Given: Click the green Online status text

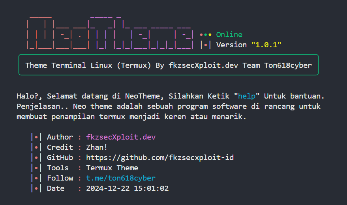Looking at the screenshot, I should [x=229, y=35].
